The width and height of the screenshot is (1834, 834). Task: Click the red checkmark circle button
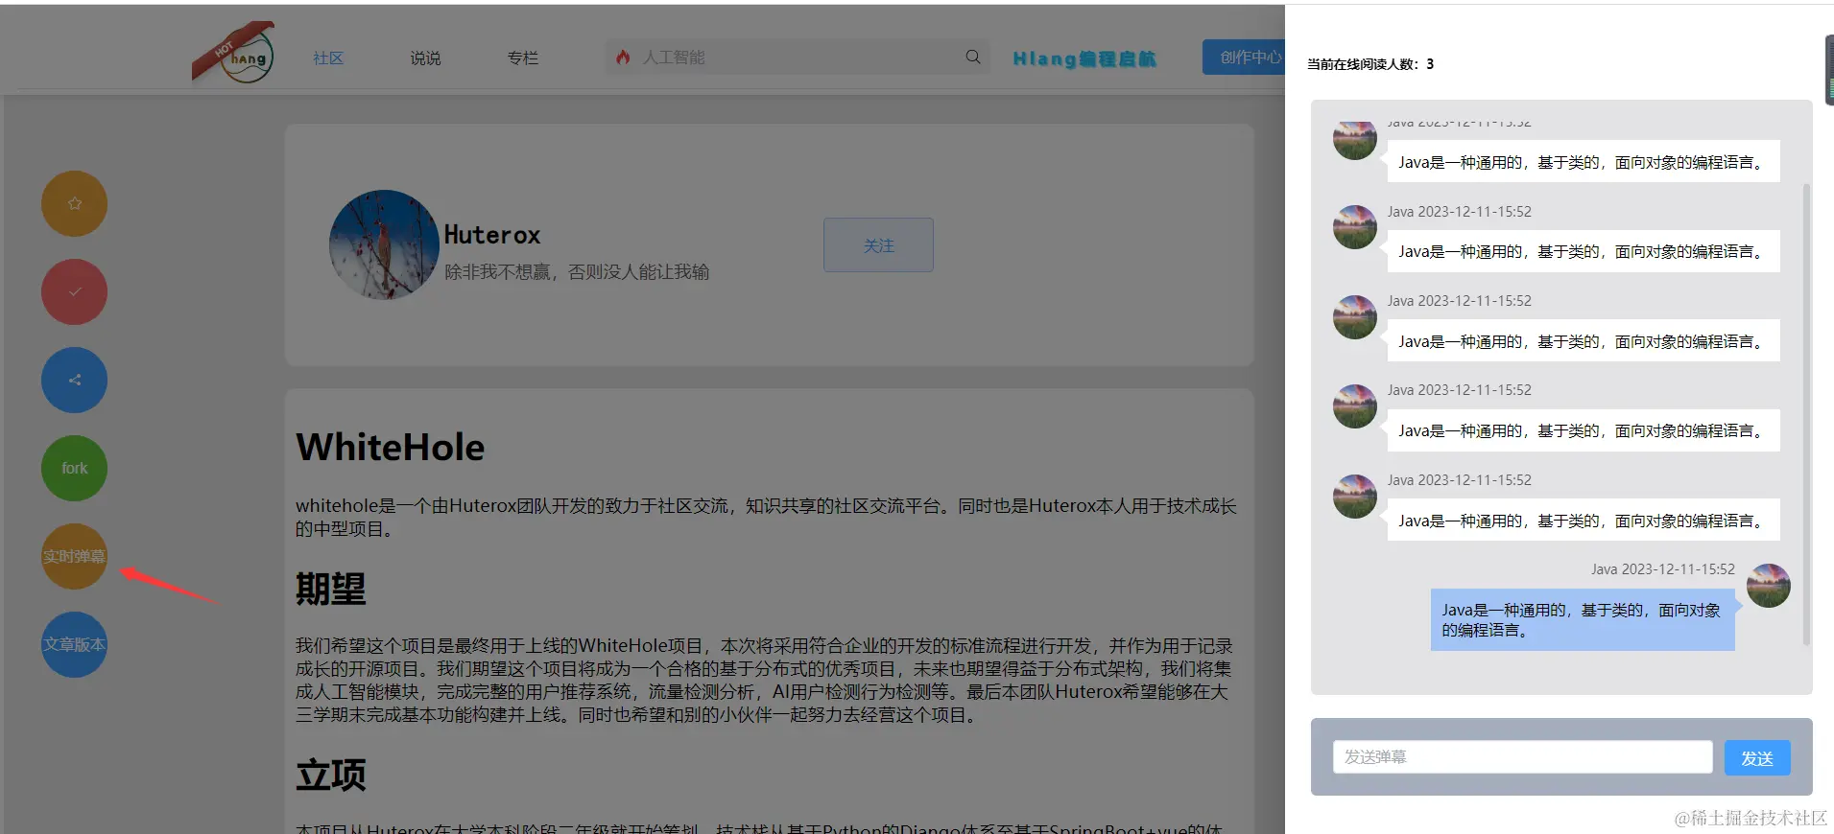point(74,291)
